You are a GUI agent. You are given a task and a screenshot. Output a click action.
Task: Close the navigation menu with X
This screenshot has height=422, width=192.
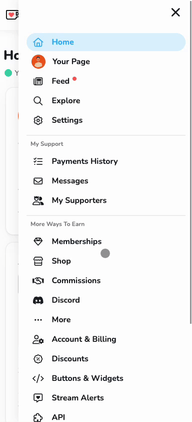point(175,13)
